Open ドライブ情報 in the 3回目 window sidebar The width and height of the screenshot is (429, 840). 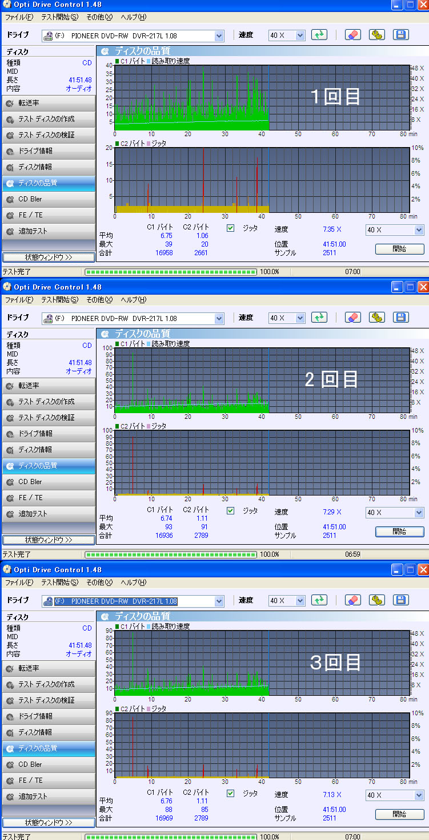click(x=49, y=716)
